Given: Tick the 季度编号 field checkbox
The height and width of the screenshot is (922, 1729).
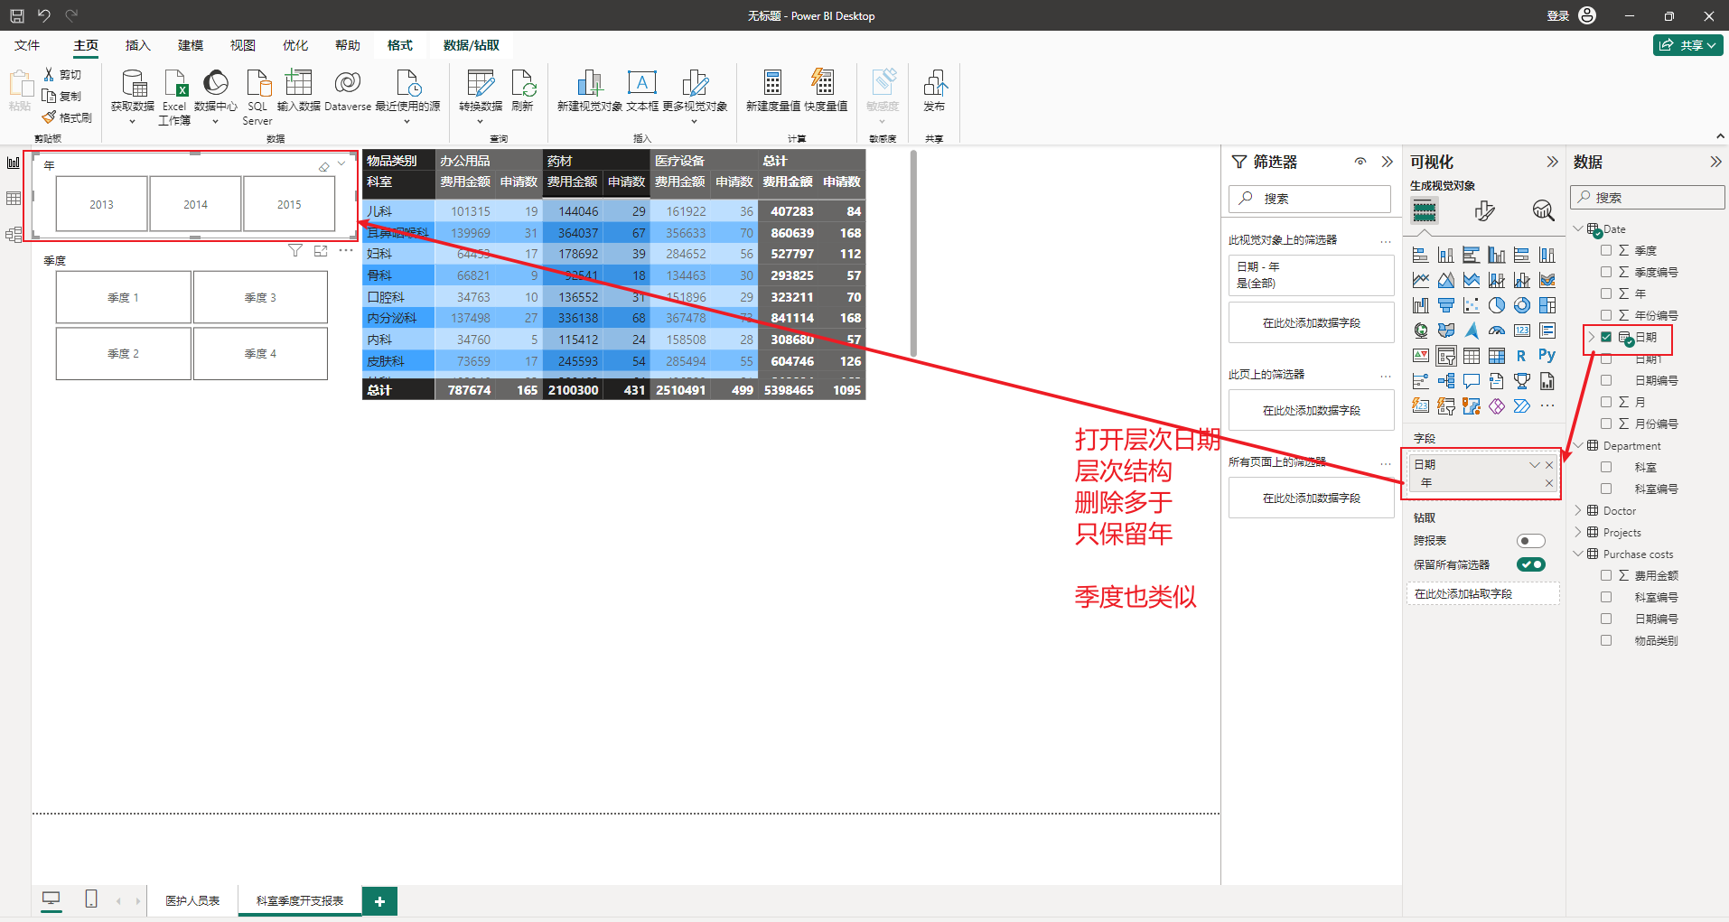Looking at the screenshot, I should click(x=1606, y=272).
